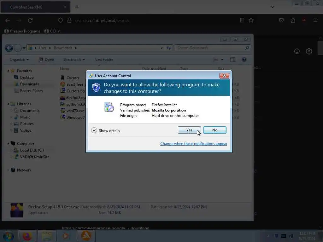
Task: Select Videos library in Explorer
Action: click(26, 130)
